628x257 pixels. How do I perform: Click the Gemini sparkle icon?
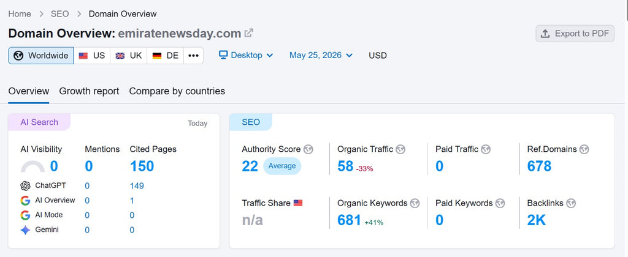(25, 230)
